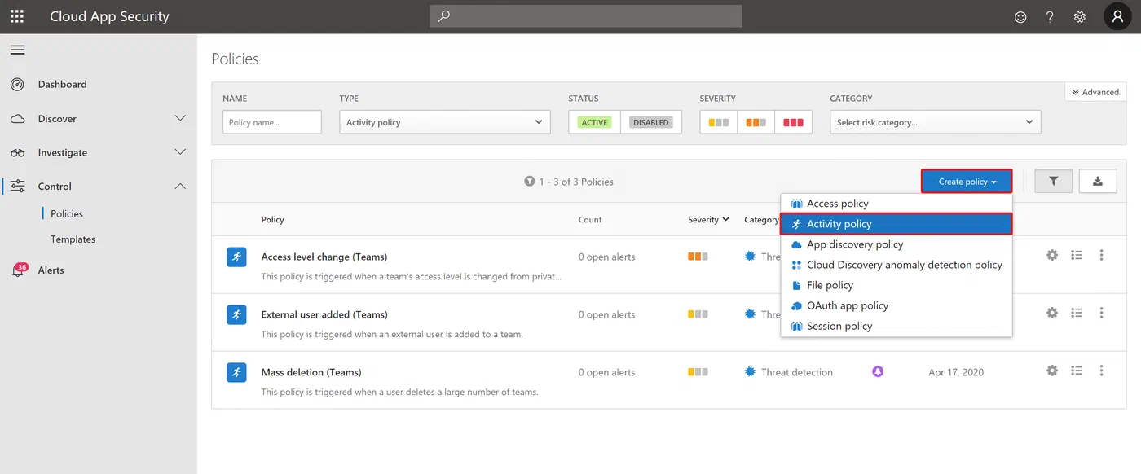Open more options for Access level change

pos(1101,255)
